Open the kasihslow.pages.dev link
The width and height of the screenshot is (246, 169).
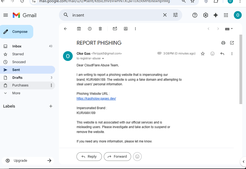point(96,99)
